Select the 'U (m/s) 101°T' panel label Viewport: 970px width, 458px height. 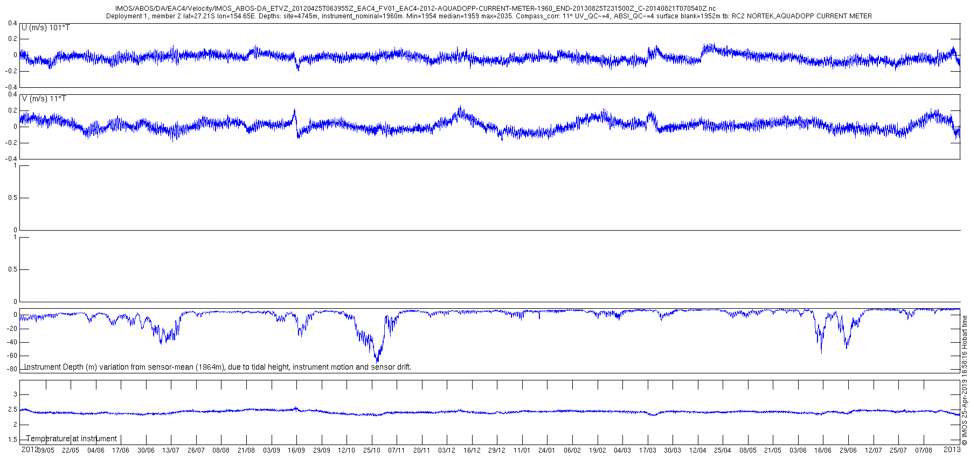(46, 27)
